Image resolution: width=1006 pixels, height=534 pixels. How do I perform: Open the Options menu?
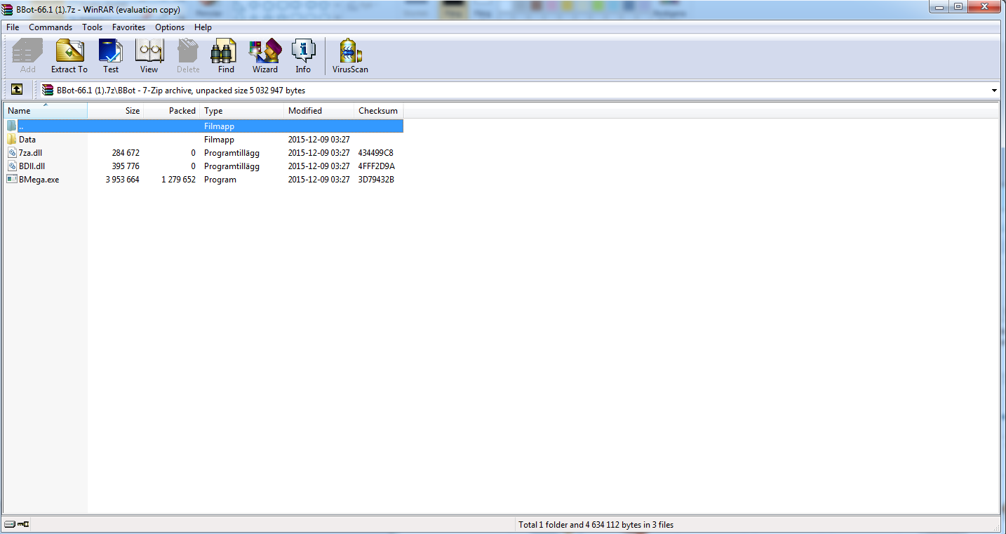(x=170, y=27)
